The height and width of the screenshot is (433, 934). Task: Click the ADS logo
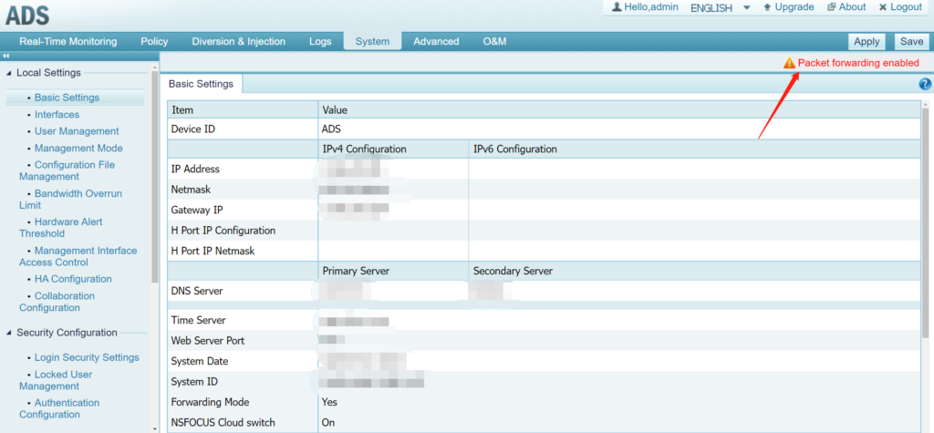27,15
